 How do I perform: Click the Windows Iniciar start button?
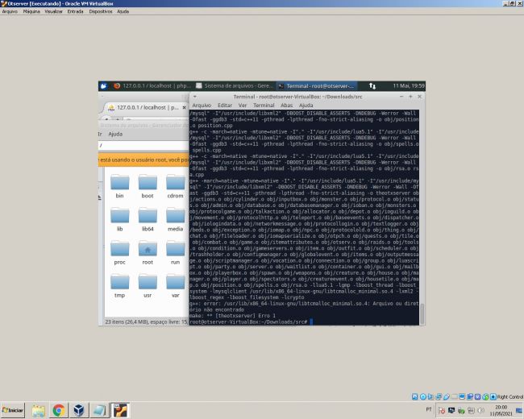coord(13,410)
